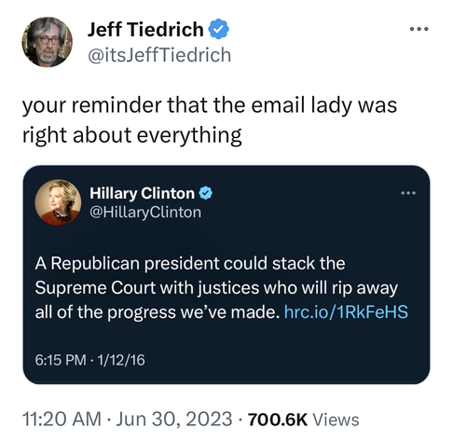Open the three-dot menu on the quoted tweet
The image size is (453, 442).
click(408, 193)
